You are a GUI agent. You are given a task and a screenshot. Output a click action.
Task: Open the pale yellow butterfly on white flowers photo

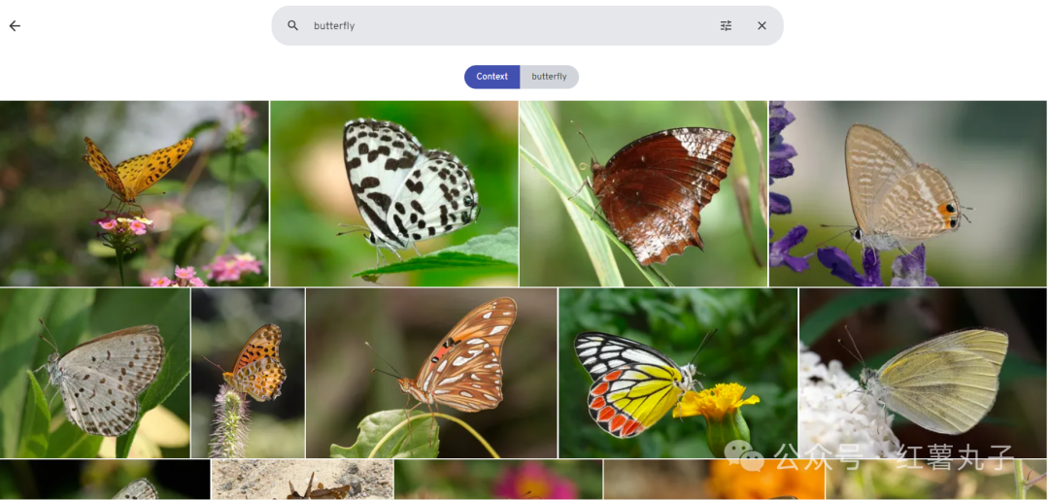(923, 373)
